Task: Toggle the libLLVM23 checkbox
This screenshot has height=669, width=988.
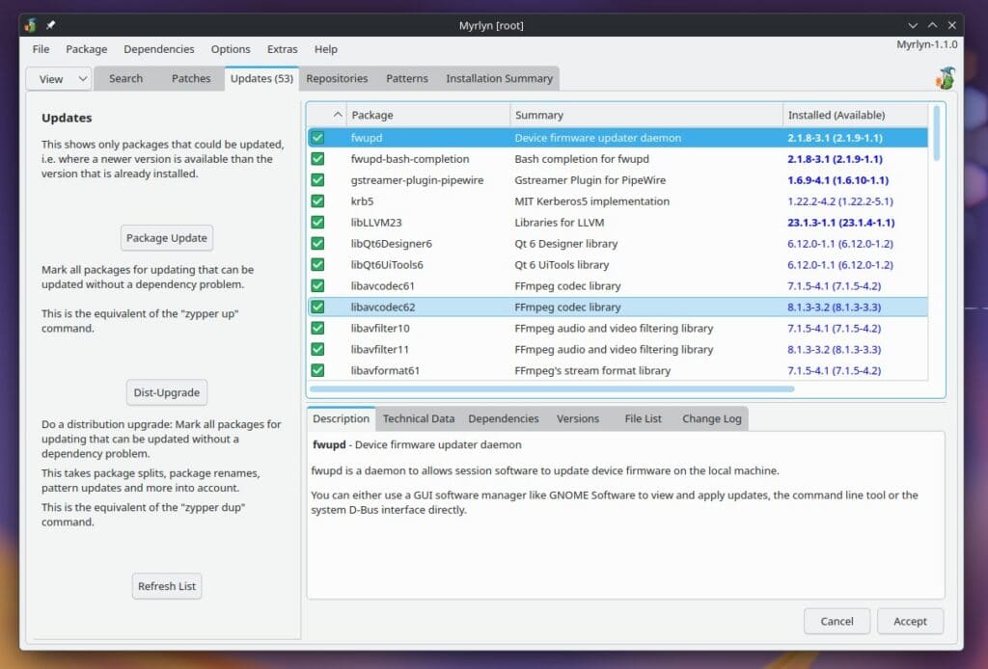Action: coord(318,222)
